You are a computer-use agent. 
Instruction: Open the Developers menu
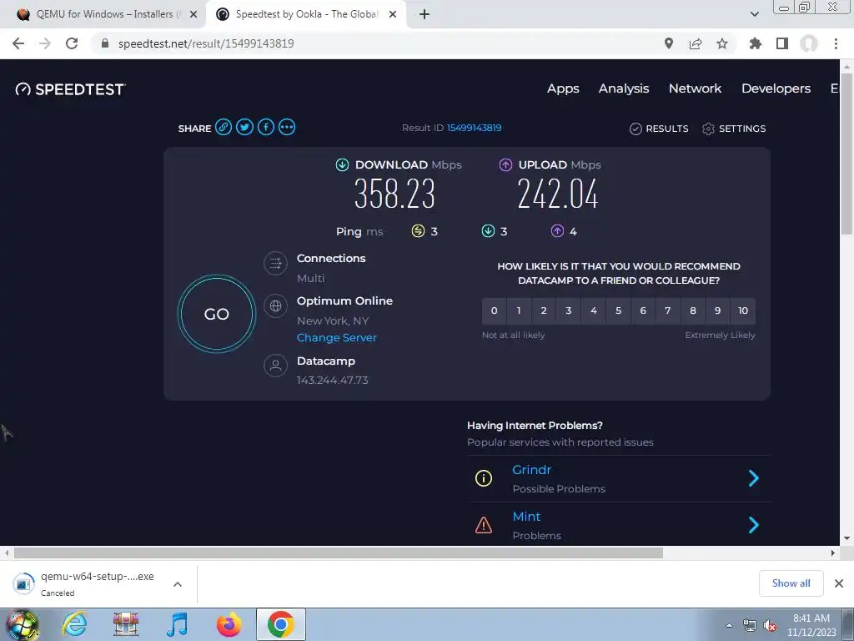pyautogui.click(x=776, y=88)
